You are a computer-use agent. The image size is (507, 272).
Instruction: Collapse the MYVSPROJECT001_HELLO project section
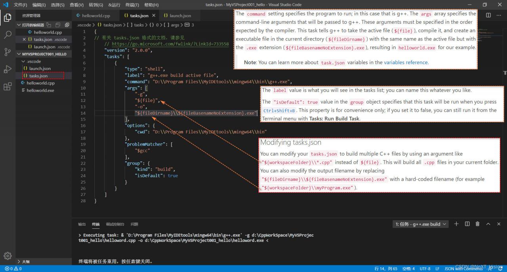(x=19, y=54)
